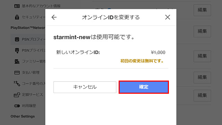Click the bottommost 編集 button
Image resolution: width=222 pixels, height=125 pixels.
pyautogui.click(x=202, y=95)
